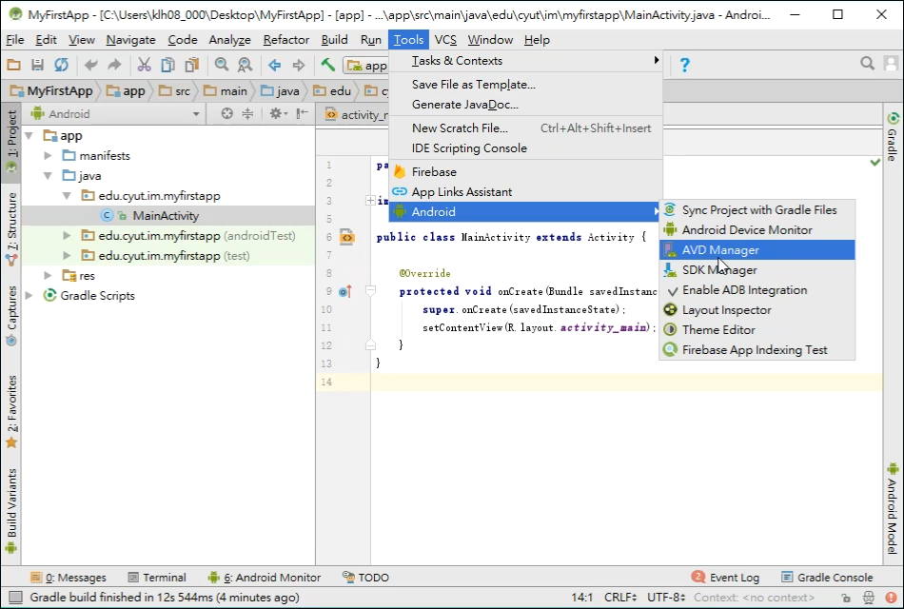Toggle the 2: Structure side panel tab
This screenshot has height=609, width=904.
pyautogui.click(x=11, y=229)
